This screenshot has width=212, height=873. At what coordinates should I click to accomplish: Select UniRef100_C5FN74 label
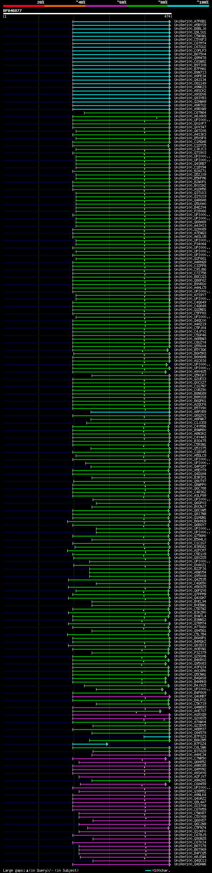(190, 828)
